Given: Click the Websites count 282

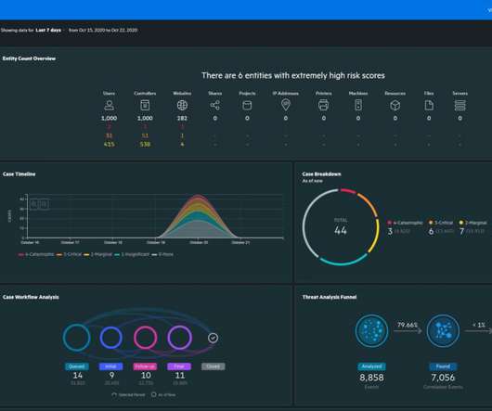Looking at the screenshot, I should pos(182,118).
